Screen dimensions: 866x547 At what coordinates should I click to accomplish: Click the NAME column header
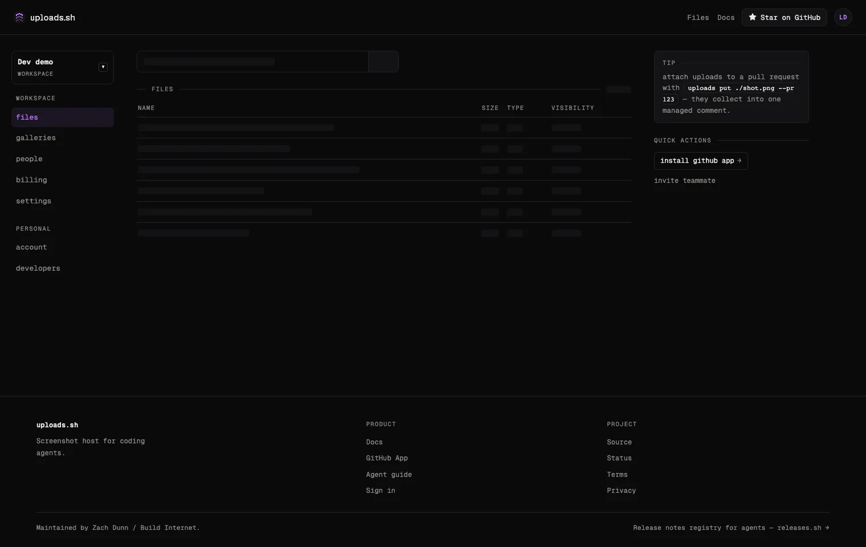tap(146, 108)
